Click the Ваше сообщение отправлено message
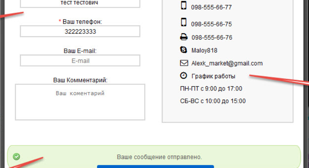Screen dimensions: 309x168 159,157
